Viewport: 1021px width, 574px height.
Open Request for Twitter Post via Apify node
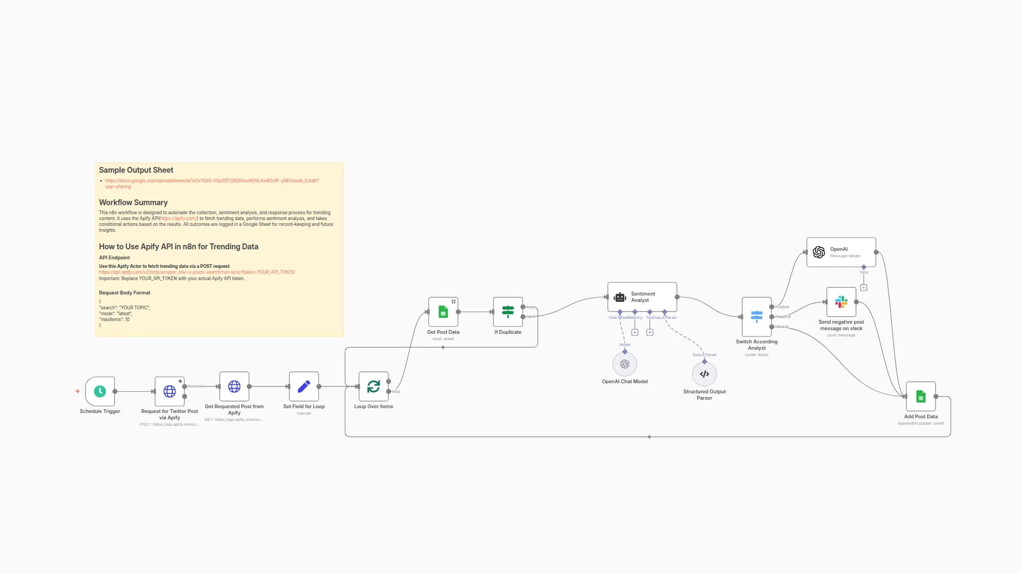tap(169, 391)
